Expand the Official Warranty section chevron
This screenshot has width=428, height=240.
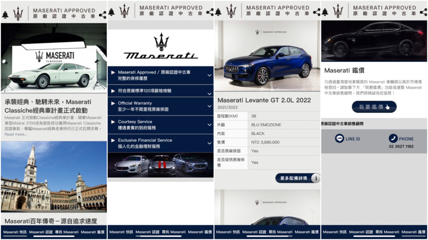pos(209,106)
